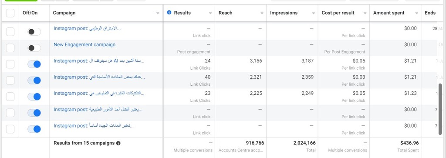Turn off the 24 Link Clicks campaign
This screenshot has width=446, height=158.
(34, 64)
